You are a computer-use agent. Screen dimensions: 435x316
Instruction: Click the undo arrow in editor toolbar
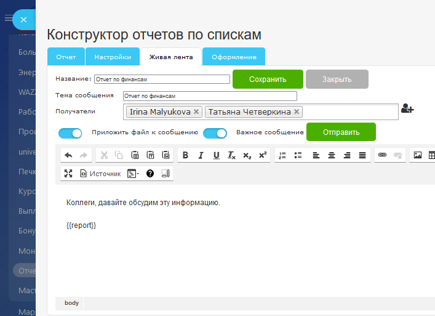(68, 155)
